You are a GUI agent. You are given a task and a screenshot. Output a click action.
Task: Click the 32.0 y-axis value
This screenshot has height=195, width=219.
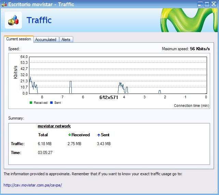pyautogui.click(x=24, y=75)
